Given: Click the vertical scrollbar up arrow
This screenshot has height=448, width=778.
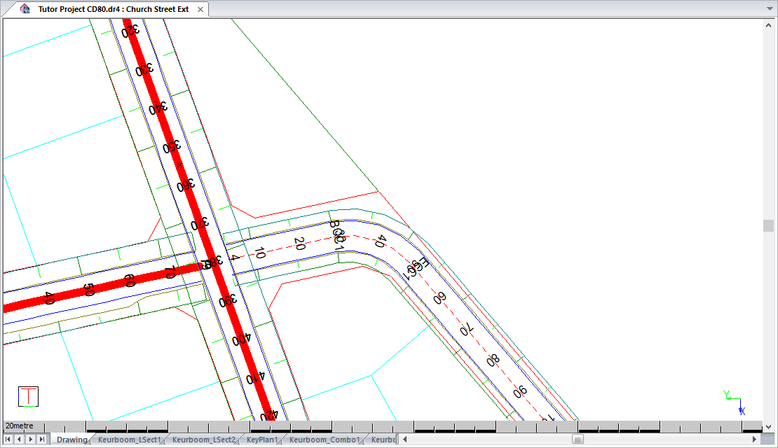Looking at the screenshot, I should point(769,24).
